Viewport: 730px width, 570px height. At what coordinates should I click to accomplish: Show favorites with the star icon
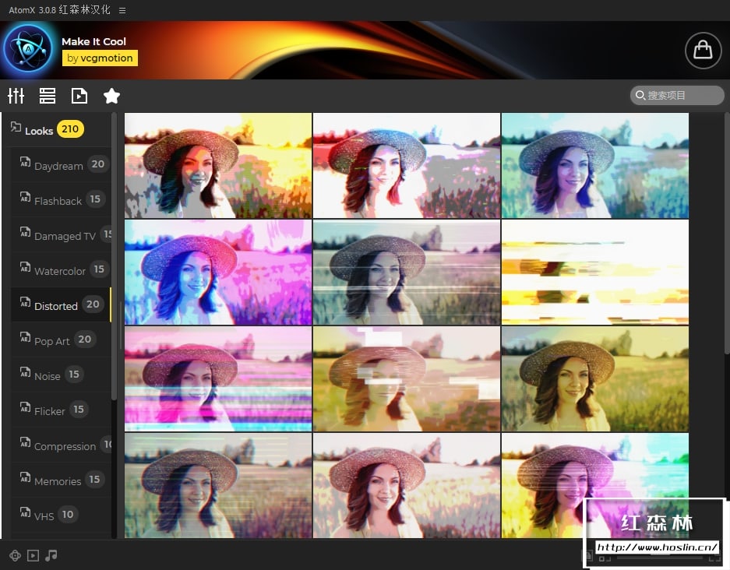[111, 96]
